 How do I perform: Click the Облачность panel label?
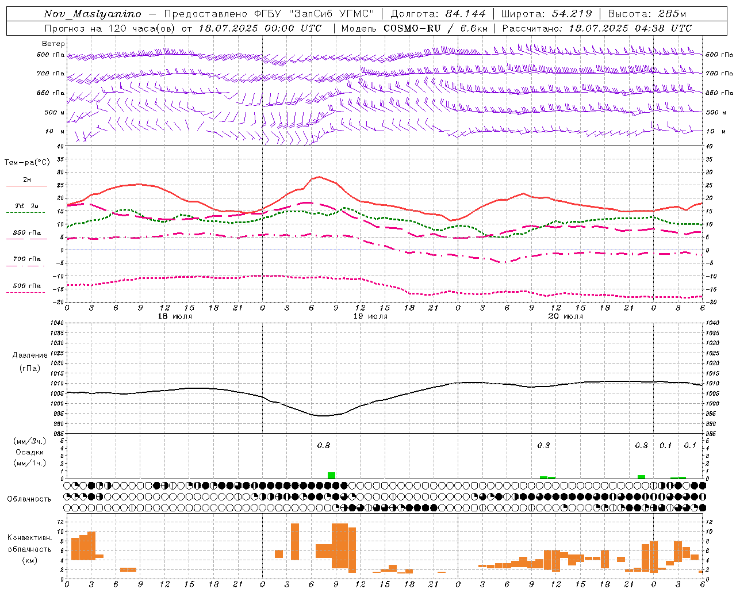click(29, 499)
